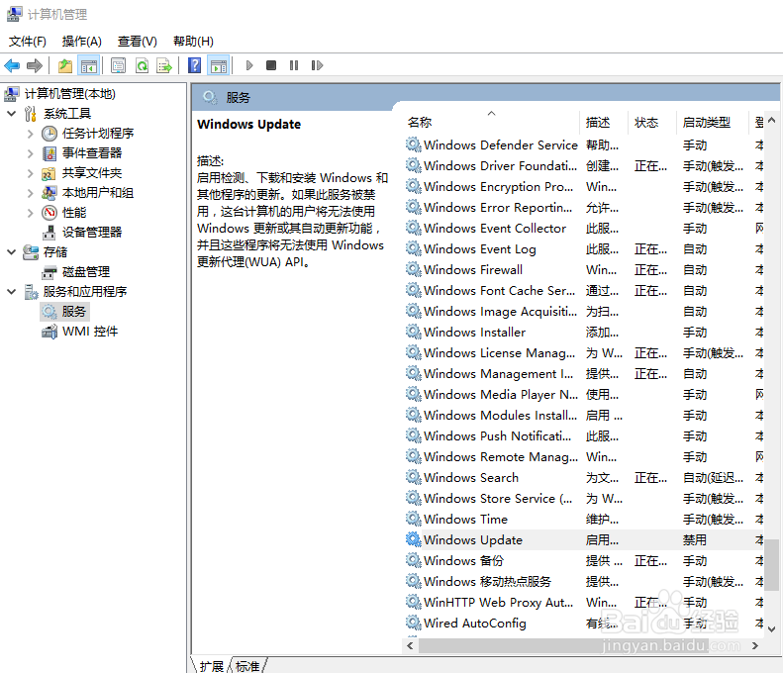Click the scroll down arrow of services list
This screenshot has width=783, height=673.
[771, 629]
